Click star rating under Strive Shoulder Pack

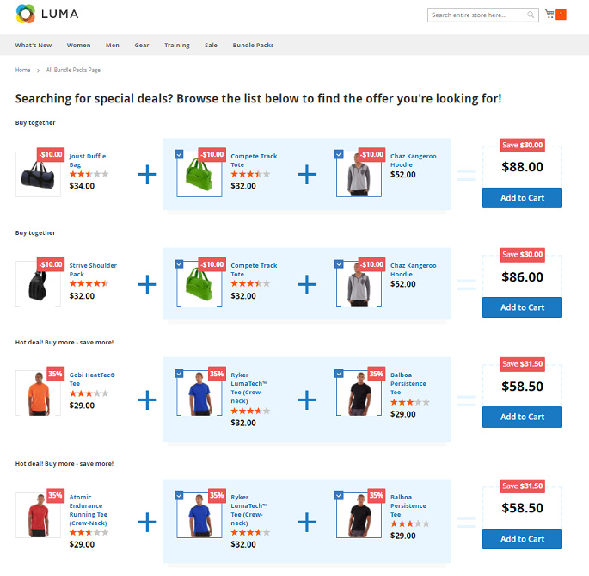coord(89,283)
